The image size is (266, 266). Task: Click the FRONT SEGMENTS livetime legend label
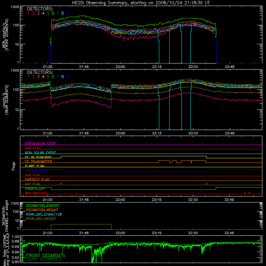coord(46,255)
